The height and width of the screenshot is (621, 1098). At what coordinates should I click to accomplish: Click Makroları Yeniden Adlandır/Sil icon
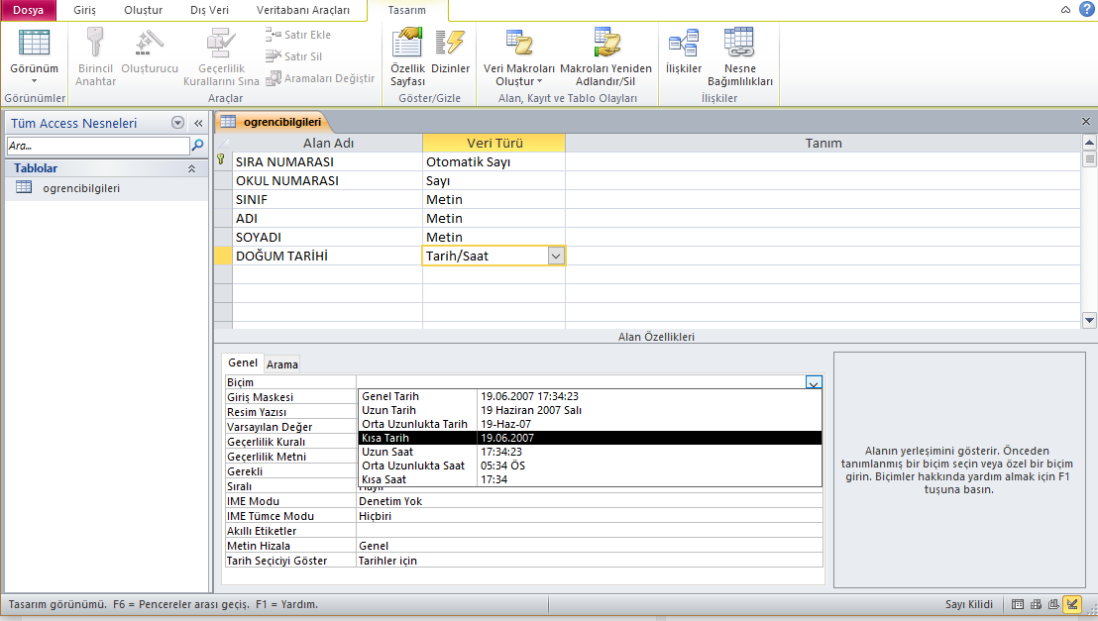tap(605, 44)
